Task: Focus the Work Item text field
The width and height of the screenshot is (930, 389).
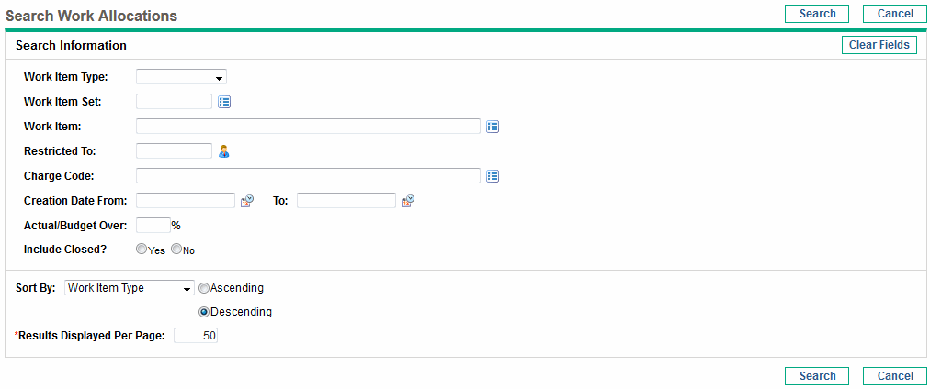Action: click(x=309, y=127)
